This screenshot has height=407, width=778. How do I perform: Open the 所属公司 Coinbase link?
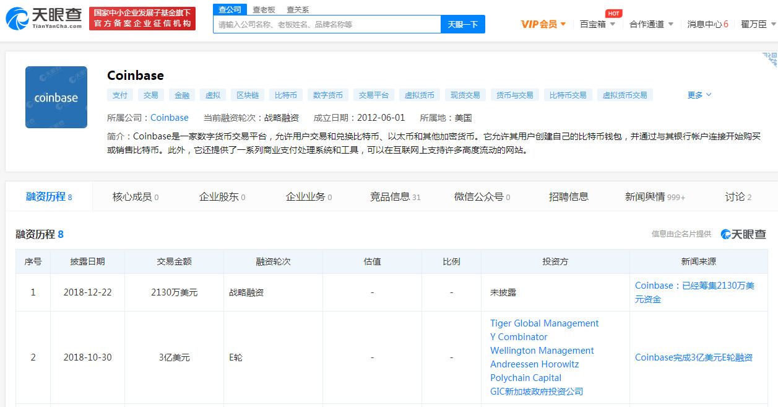click(170, 118)
